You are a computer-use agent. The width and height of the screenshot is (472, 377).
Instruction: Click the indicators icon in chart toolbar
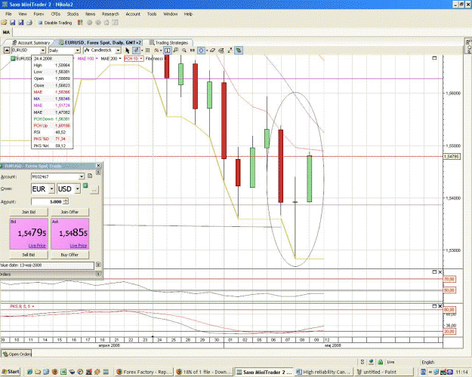pos(156,51)
